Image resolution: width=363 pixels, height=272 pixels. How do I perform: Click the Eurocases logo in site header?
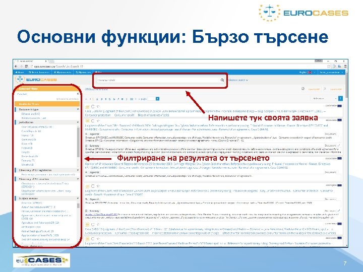(36, 80)
